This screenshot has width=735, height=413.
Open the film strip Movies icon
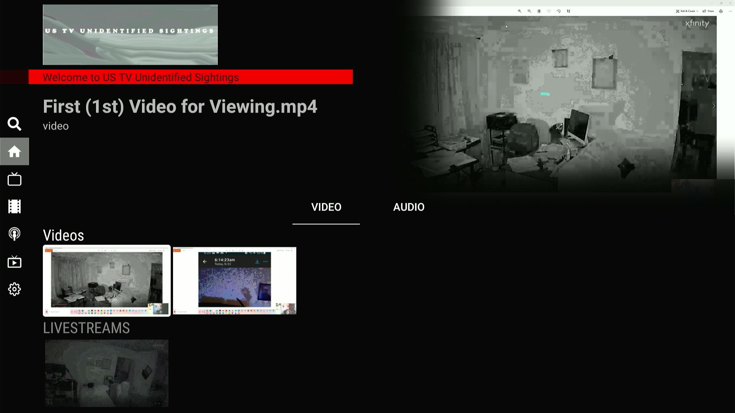tap(15, 206)
